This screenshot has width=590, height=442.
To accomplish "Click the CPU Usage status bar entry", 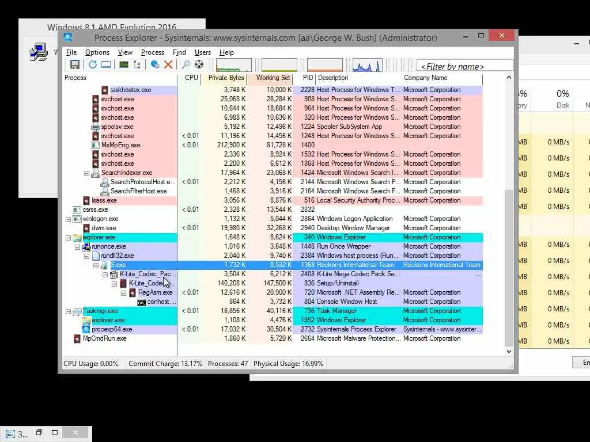I will pyautogui.click(x=91, y=364).
